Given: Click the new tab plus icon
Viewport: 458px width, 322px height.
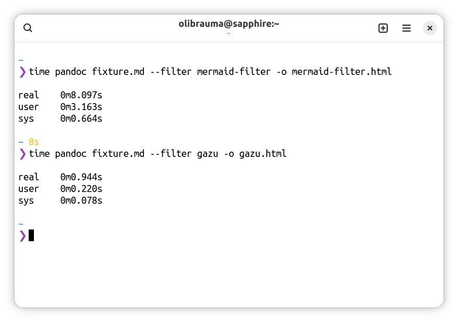Looking at the screenshot, I should pos(383,28).
